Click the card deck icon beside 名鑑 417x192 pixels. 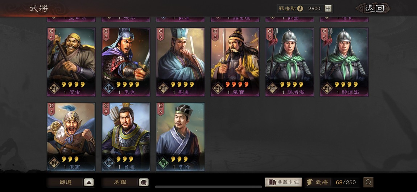[144, 182]
